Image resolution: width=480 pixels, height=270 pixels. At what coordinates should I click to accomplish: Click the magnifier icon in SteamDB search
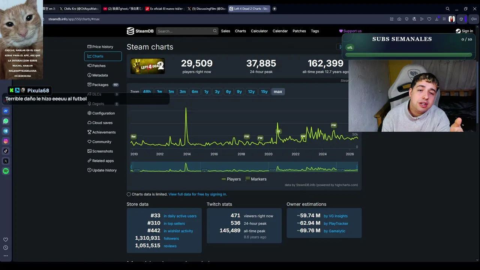click(215, 31)
